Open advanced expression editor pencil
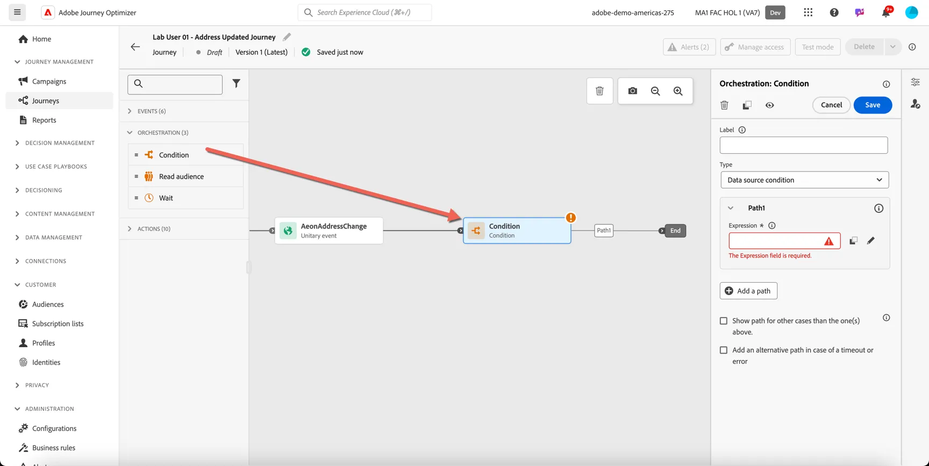The image size is (929, 466). pyautogui.click(x=870, y=241)
